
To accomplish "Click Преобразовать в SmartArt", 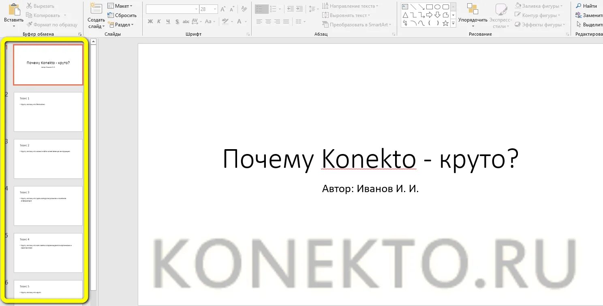I will (357, 25).
